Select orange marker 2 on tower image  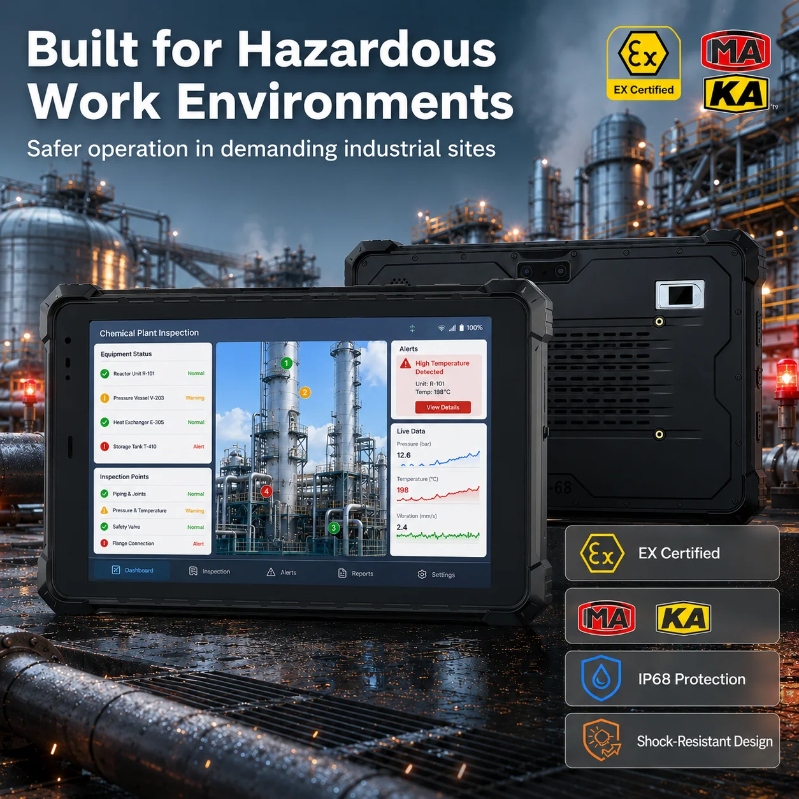305,392
